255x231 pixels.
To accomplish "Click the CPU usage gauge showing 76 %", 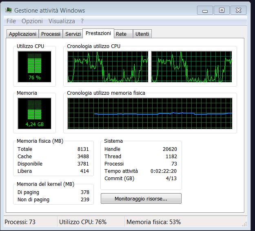I will (35, 67).
